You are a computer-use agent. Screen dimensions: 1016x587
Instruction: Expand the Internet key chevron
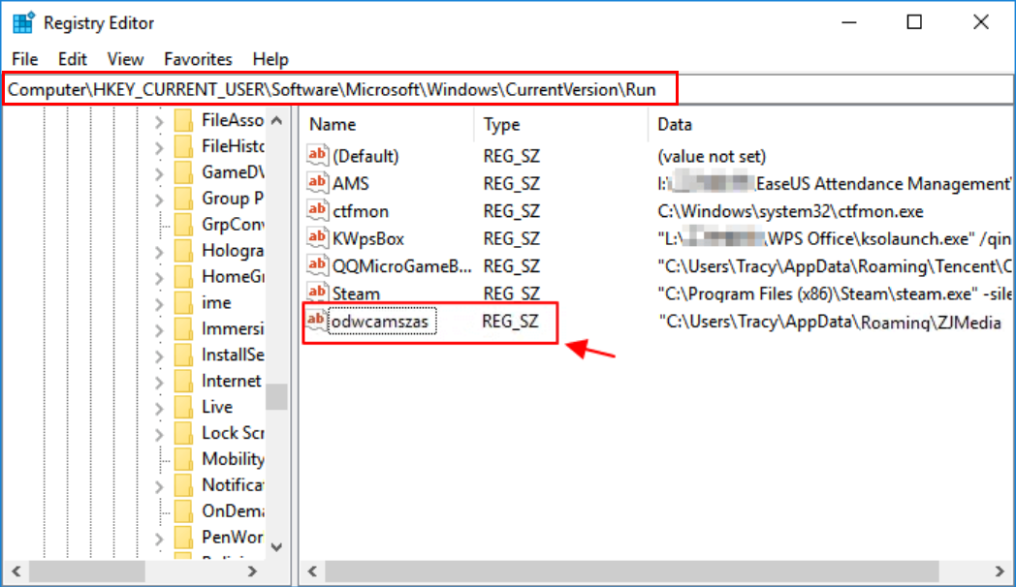[159, 382]
